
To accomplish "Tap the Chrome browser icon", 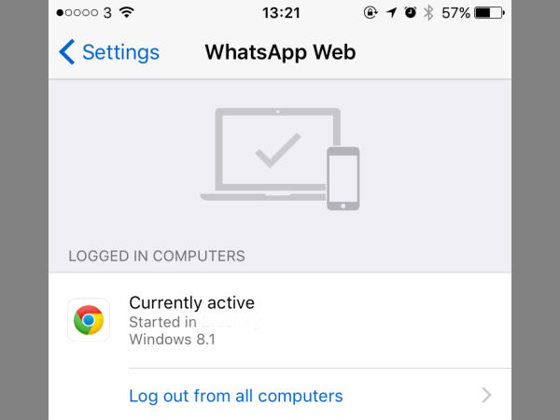I will 89,320.
